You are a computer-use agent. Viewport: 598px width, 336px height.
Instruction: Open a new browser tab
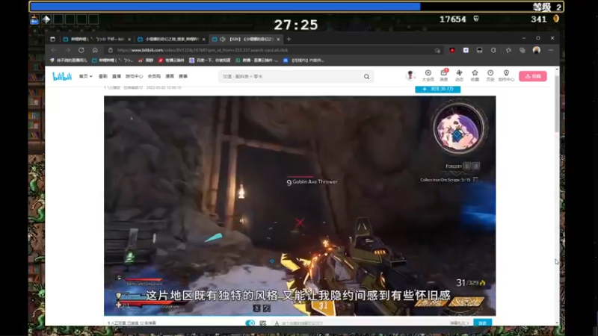pyautogui.click(x=289, y=39)
